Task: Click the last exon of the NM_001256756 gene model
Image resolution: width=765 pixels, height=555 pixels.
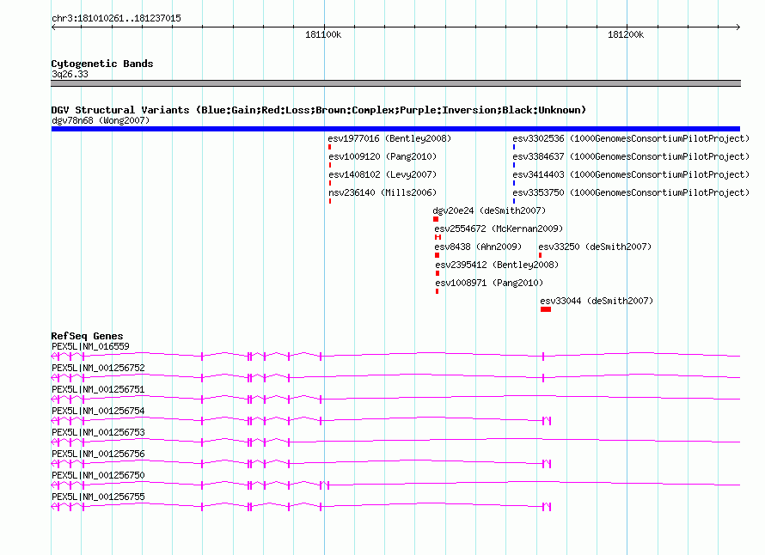Action: point(550,464)
